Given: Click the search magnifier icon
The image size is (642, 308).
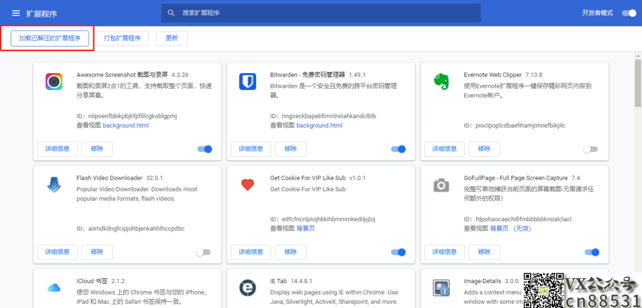Looking at the screenshot, I should pos(172,13).
